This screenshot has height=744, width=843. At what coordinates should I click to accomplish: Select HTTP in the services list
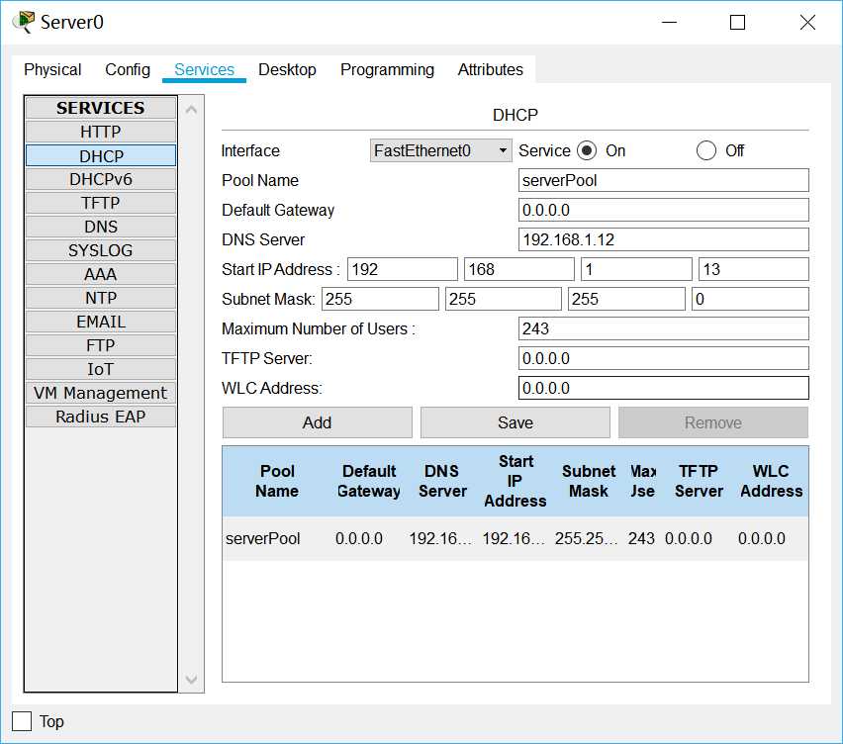[101, 132]
